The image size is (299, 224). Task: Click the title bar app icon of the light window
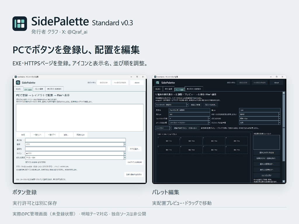point(16,77)
